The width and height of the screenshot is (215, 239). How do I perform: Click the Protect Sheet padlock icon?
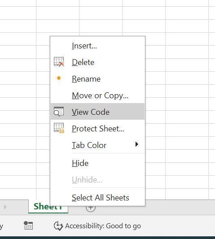point(59,128)
